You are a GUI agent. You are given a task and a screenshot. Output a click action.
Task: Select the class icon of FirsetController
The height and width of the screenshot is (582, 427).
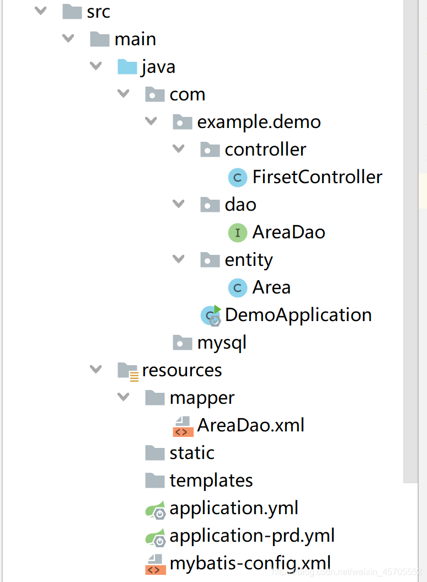pyautogui.click(x=237, y=177)
